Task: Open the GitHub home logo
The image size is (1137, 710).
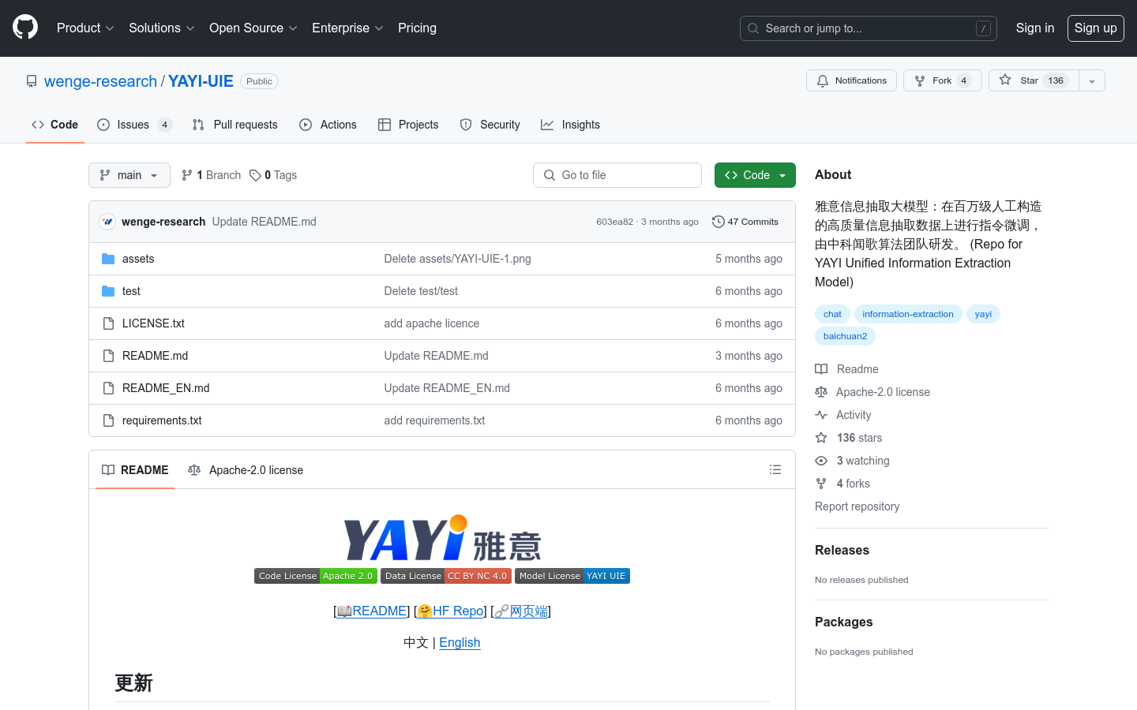Action: click(25, 28)
